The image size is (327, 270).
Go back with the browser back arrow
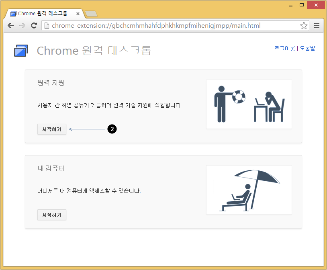click(x=10, y=26)
